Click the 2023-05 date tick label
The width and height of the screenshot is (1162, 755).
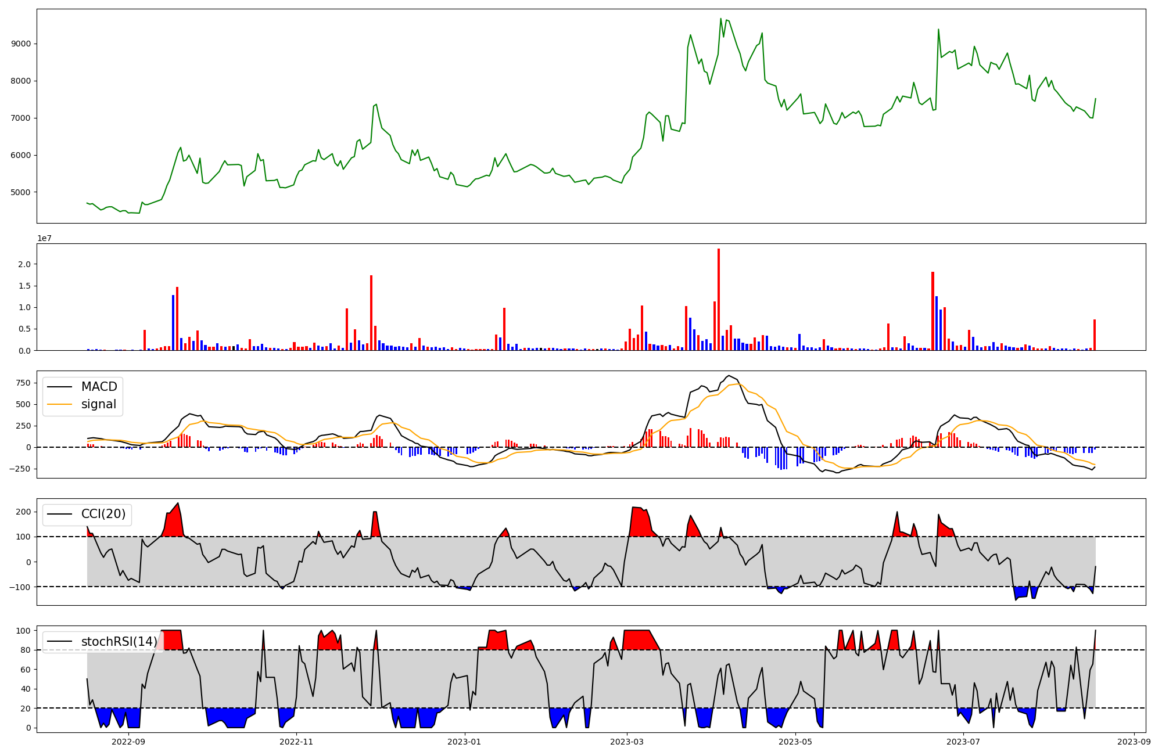tap(795, 741)
